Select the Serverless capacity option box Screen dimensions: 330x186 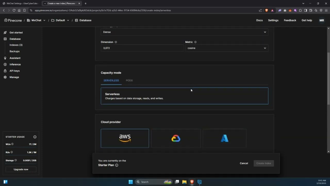coord(185,96)
